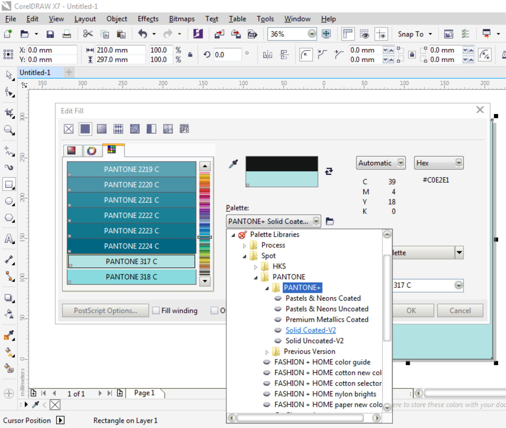Viewport: 506px width, 428px height.
Task: Select PANTONE 2219 C swatch
Action: [131, 169]
